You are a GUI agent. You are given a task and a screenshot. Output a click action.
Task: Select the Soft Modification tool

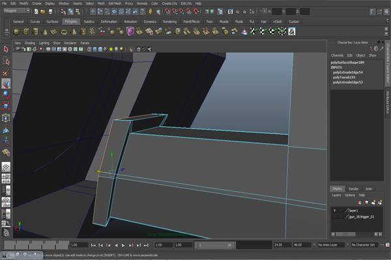point(6,129)
